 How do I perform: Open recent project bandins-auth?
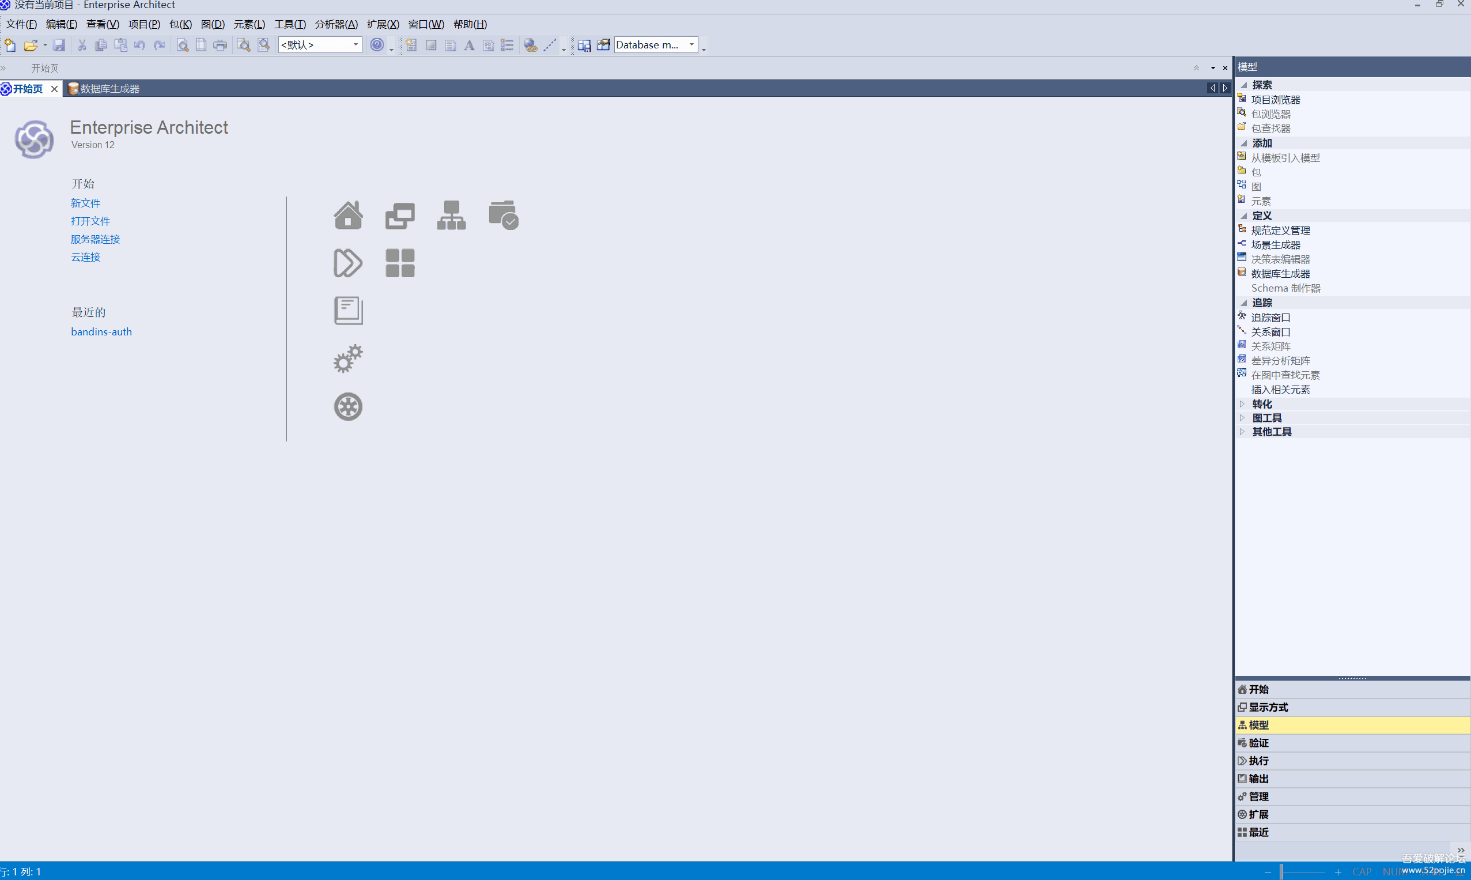pyautogui.click(x=101, y=332)
